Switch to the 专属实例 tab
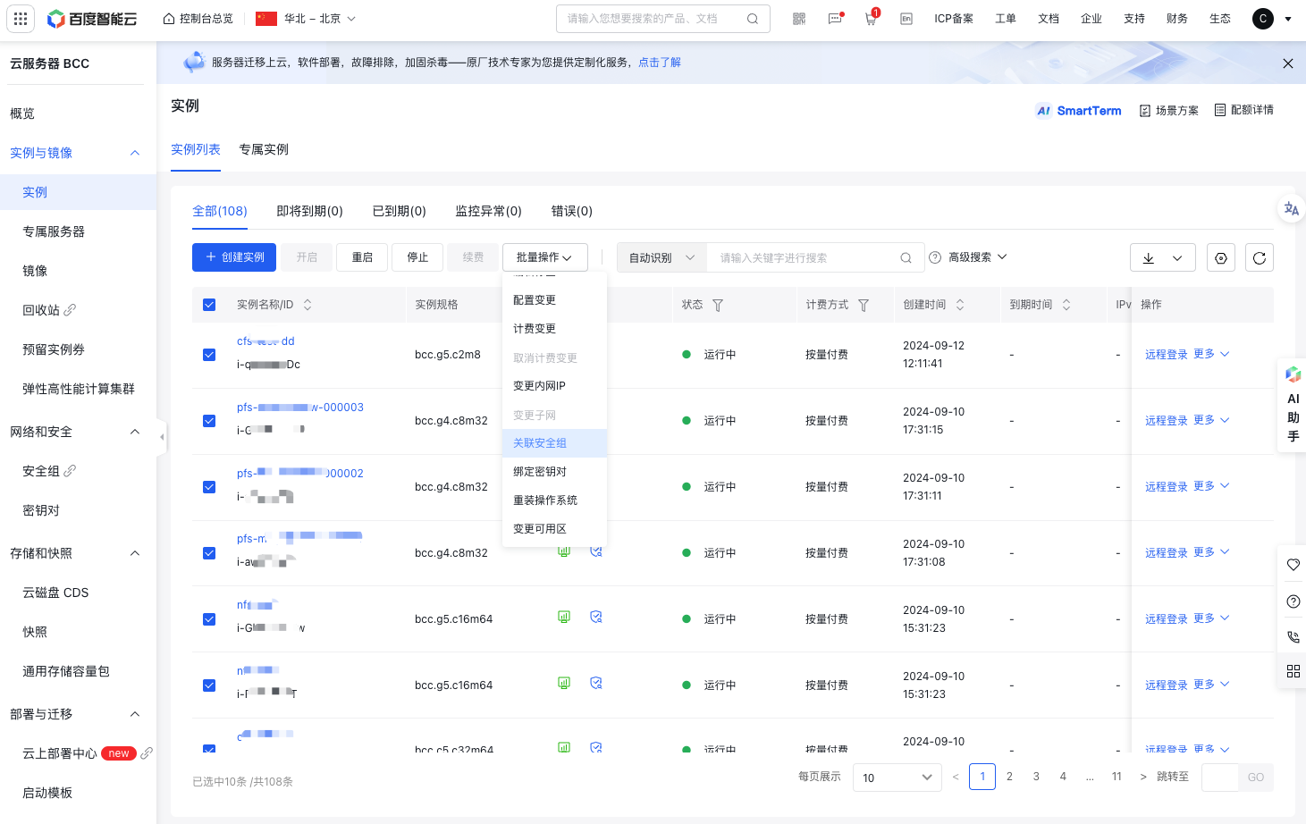1306x824 pixels. [x=264, y=149]
